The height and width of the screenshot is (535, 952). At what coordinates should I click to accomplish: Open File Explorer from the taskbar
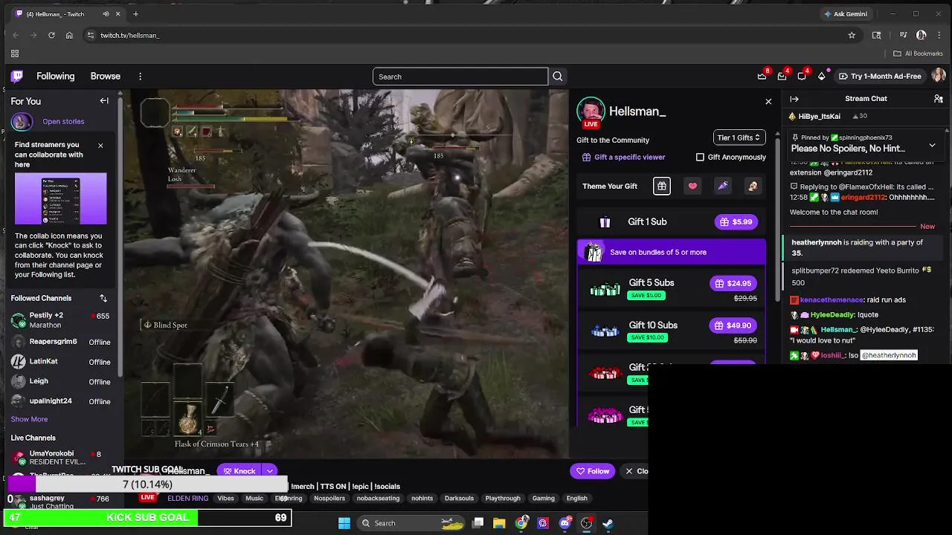[499, 523]
